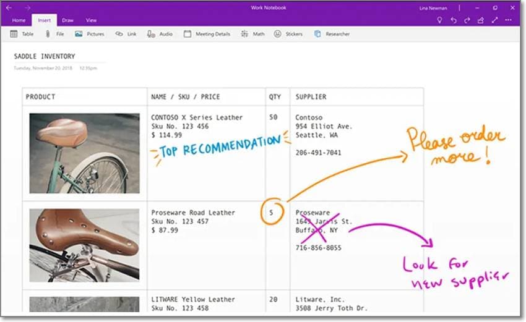Viewport: 526px width, 322px height.
Task: Switch to the Draw tab
Action: 67,20
